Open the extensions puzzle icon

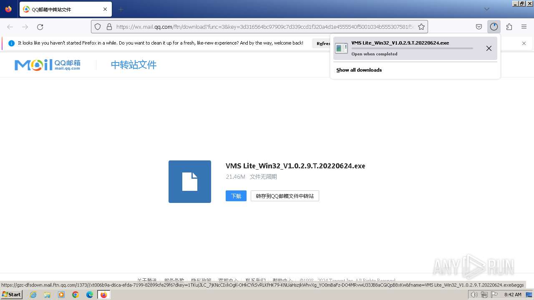(x=509, y=27)
